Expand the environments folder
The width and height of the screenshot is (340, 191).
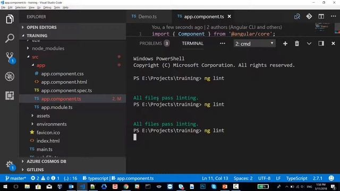pos(73,124)
